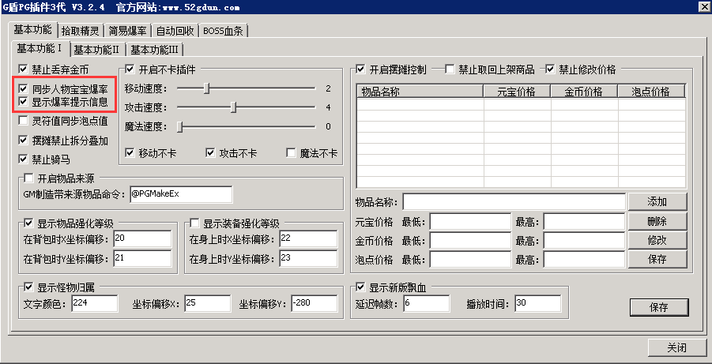712x364 pixels.
Task: Click the stall-panel 保存 button below 修改
Action: (x=657, y=259)
